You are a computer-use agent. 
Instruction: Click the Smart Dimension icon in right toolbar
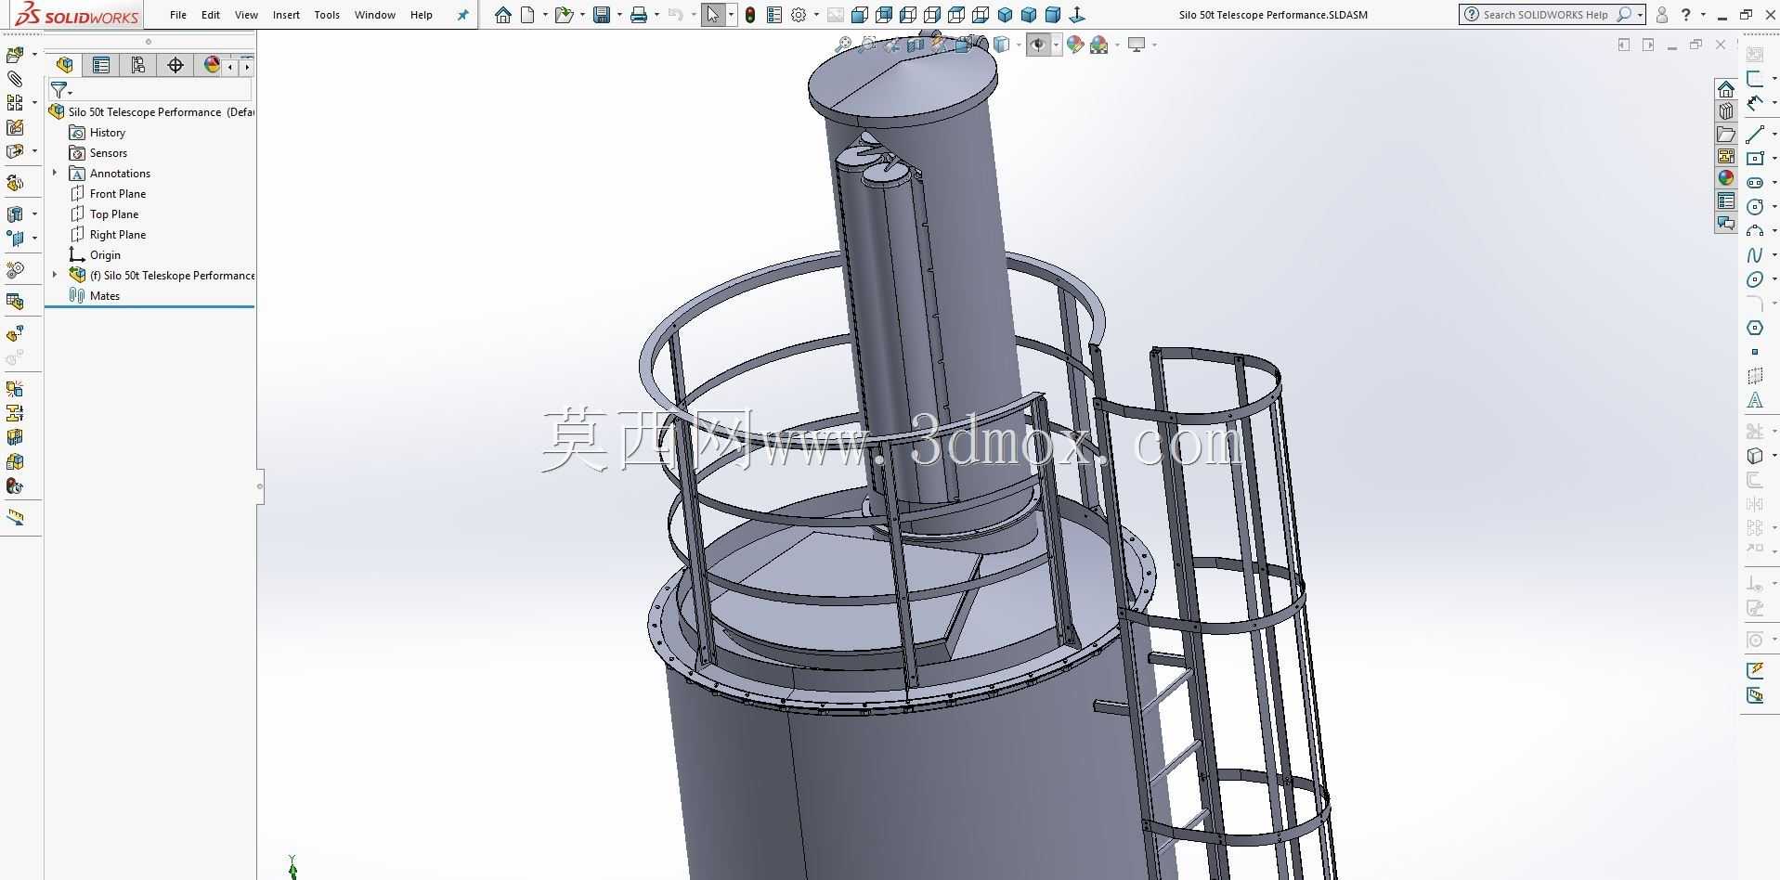coord(1754,103)
